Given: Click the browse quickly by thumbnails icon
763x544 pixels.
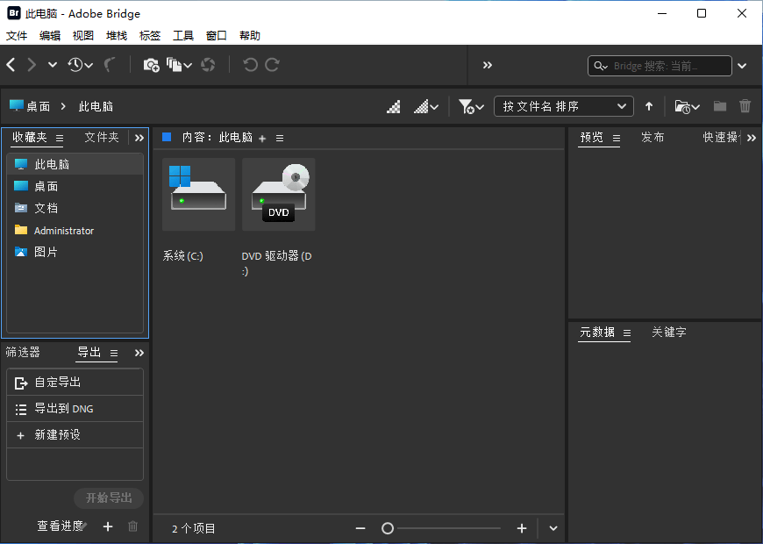Looking at the screenshot, I should coord(394,106).
